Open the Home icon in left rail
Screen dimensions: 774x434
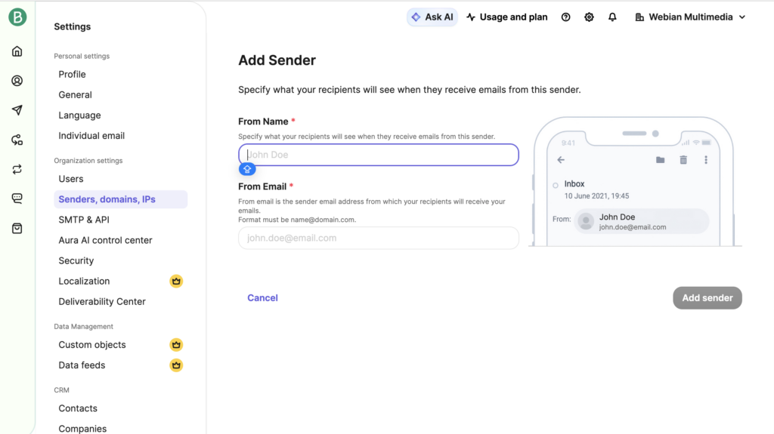coord(17,51)
